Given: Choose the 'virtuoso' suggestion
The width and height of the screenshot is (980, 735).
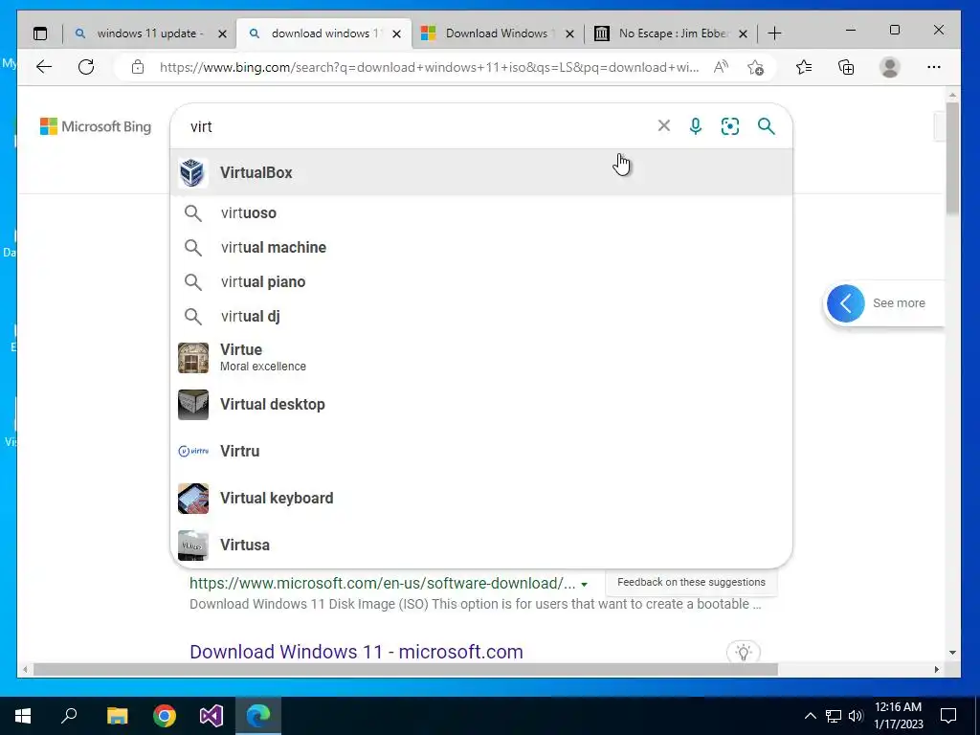Looking at the screenshot, I should click(x=481, y=213).
